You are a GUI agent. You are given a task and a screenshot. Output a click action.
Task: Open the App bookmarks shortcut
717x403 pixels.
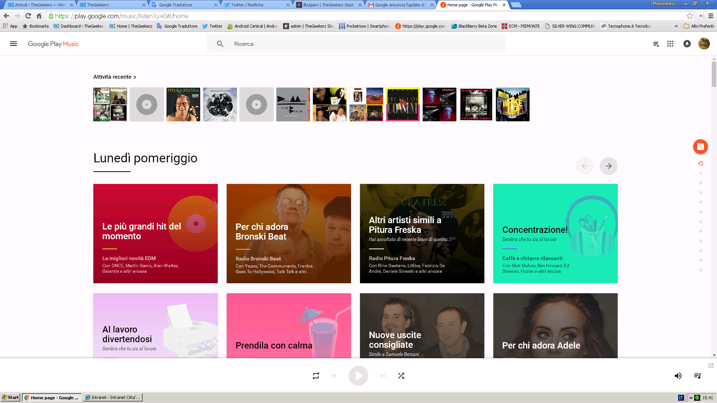point(10,26)
